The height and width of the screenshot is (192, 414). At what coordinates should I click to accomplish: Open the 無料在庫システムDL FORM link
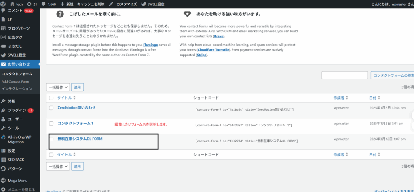80,139
